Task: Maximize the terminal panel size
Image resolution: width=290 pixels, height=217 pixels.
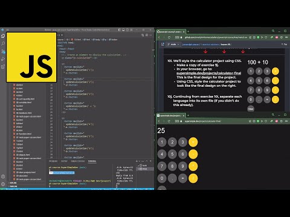Action: point(147,161)
